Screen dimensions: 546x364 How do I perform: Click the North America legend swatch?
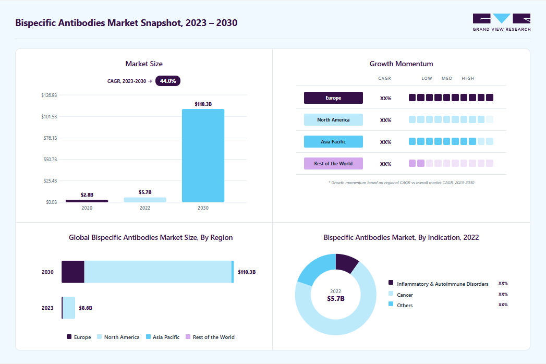click(99, 337)
